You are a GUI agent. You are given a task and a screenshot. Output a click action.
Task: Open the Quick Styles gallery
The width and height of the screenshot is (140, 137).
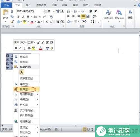click(x=108, y=15)
